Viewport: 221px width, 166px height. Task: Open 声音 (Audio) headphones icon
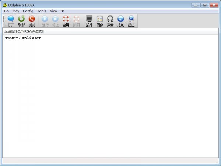click(110, 19)
